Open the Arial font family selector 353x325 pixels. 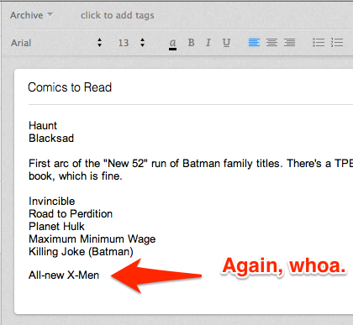[56, 43]
